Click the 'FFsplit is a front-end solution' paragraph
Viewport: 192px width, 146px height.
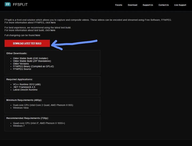88,21
